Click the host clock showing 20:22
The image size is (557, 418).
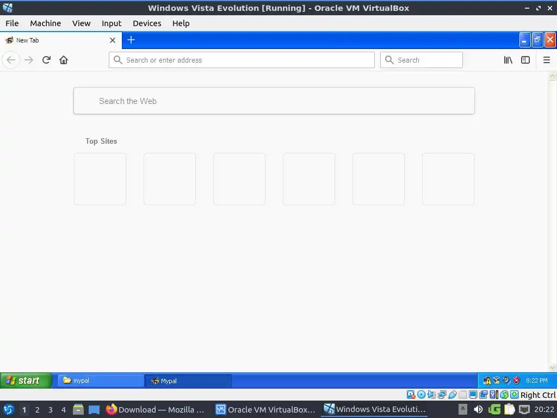coord(544,409)
